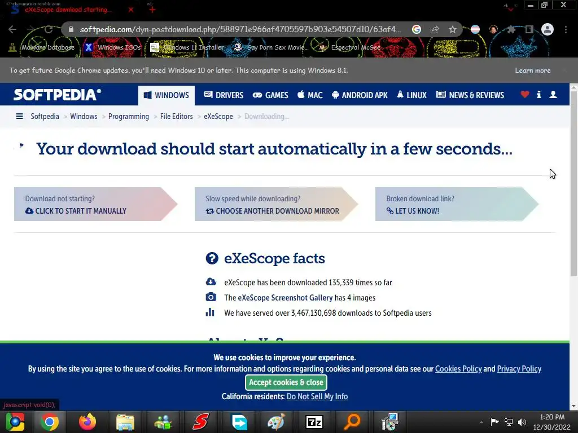Click Learn more about Chrome updates
The image size is (578, 433).
533,70
